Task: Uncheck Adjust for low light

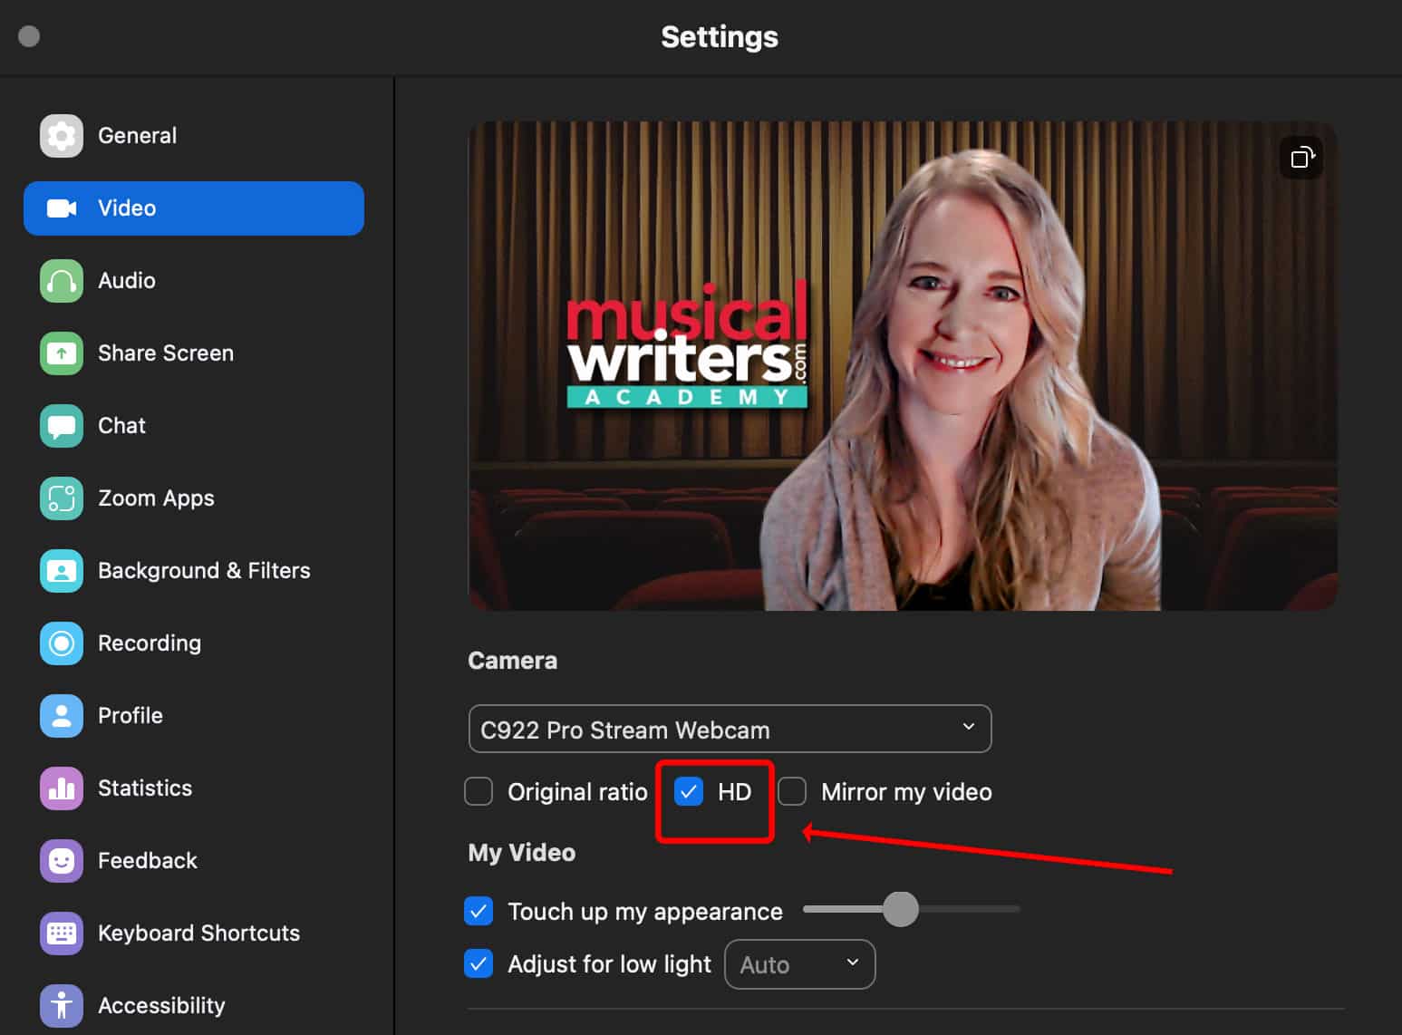Action: pos(479,963)
